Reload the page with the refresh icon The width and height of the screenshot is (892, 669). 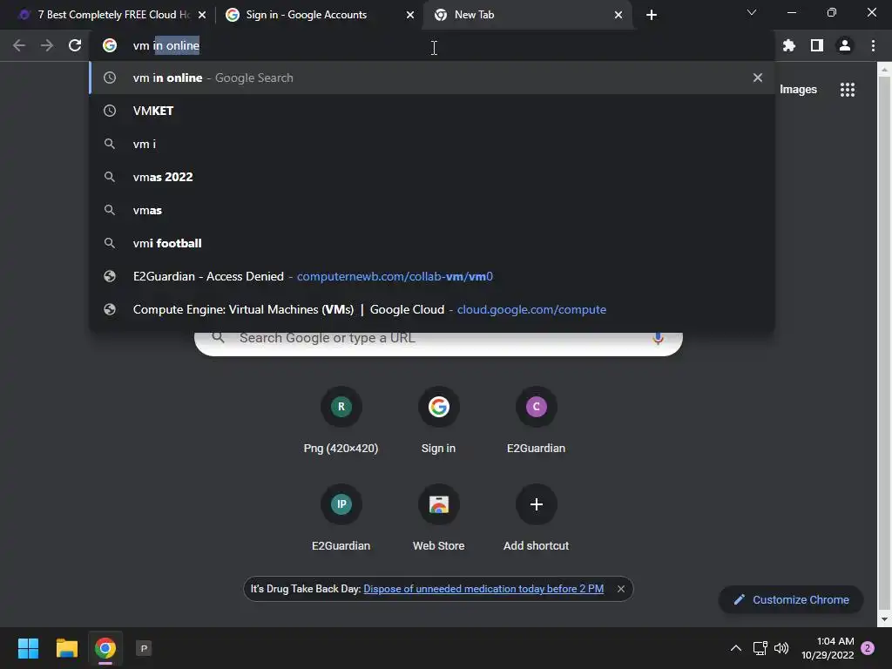click(x=75, y=45)
